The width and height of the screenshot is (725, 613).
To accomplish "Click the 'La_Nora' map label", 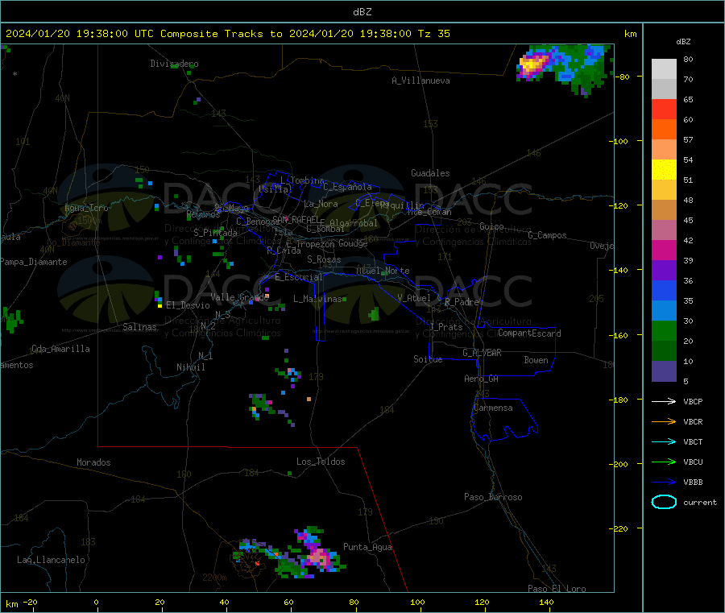I will pyautogui.click(x=321, y=205).
